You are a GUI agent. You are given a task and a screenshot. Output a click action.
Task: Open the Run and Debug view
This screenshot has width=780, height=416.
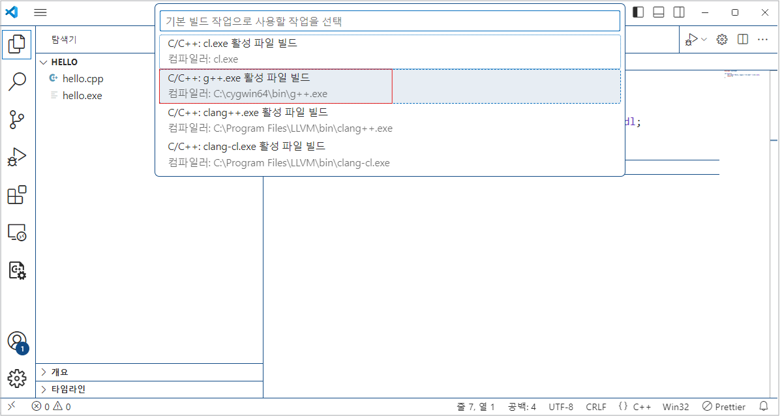[x=18, y=157]
